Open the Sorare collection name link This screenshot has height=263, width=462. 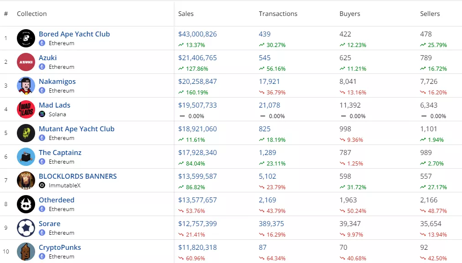49,224
